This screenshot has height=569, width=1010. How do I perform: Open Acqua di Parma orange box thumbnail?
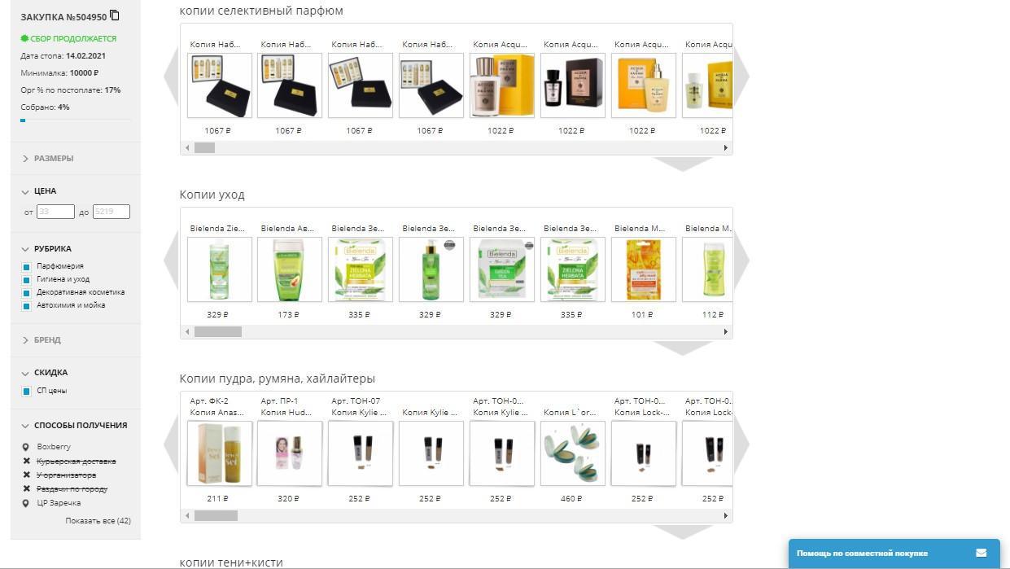[644, 85]
